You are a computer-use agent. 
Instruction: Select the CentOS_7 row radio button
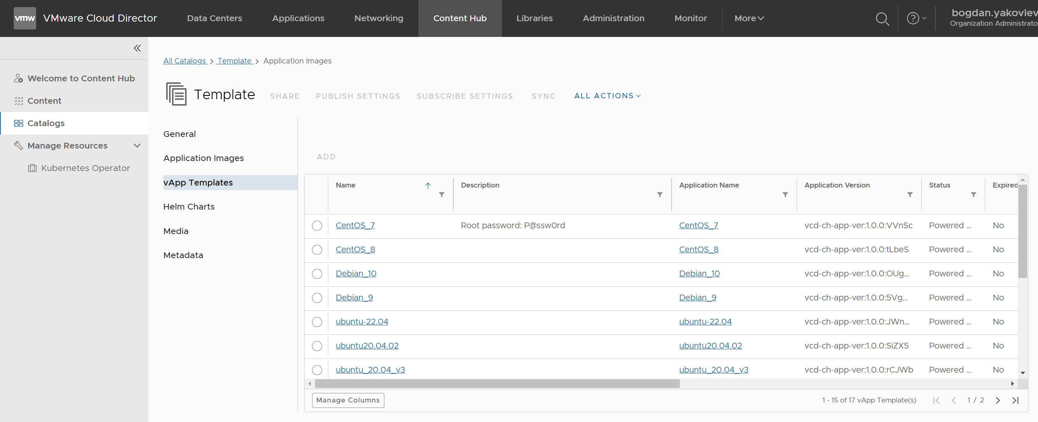coord(317,226)
